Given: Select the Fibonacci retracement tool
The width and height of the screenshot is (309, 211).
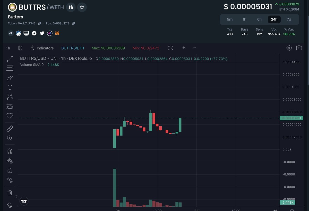Looking at the screenshot, I should point(10,68).
